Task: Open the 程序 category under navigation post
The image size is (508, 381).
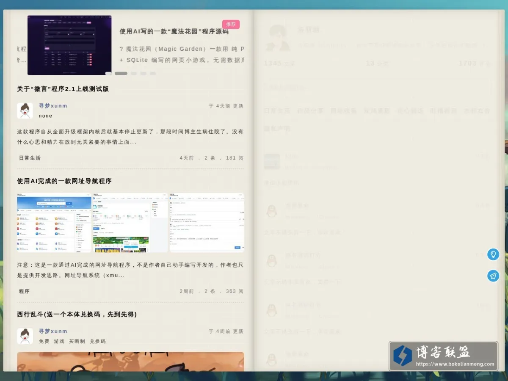Action: pyautogui.click(x=24, y=291)
